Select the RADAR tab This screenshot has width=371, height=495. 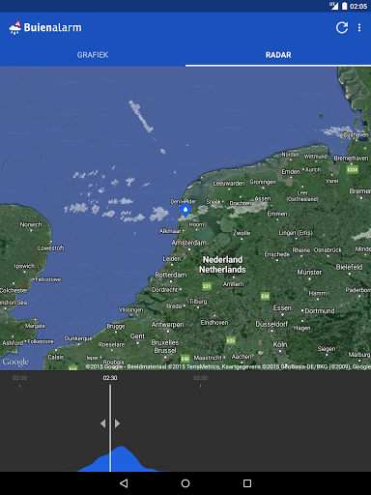pyautogui.click(x=278, y=55)
